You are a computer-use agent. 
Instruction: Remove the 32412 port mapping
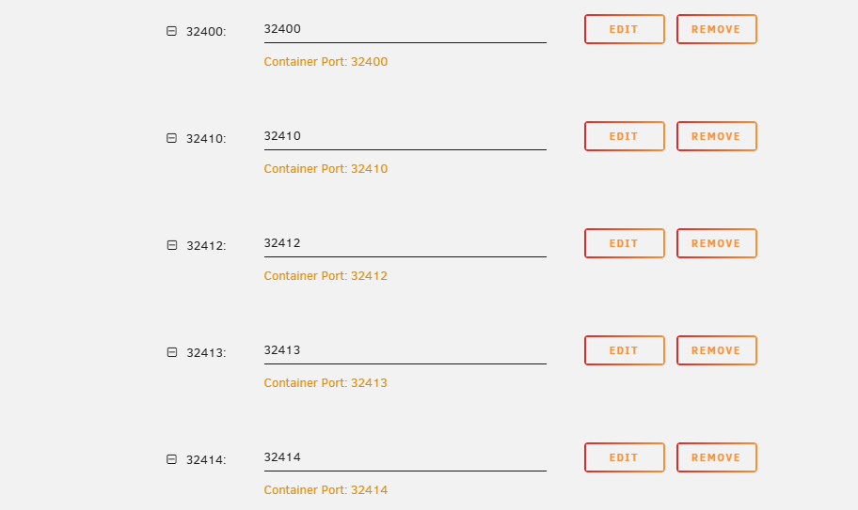pyautogui.click(x=717, y=243)
